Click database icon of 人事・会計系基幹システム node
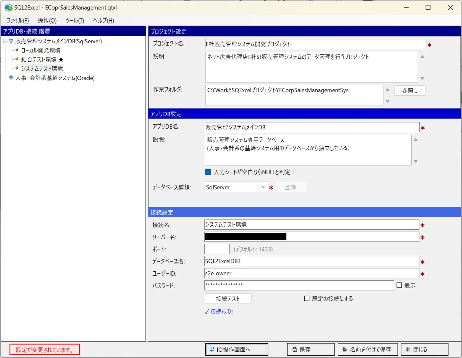 pyautogui.click(x=11, y=78)
